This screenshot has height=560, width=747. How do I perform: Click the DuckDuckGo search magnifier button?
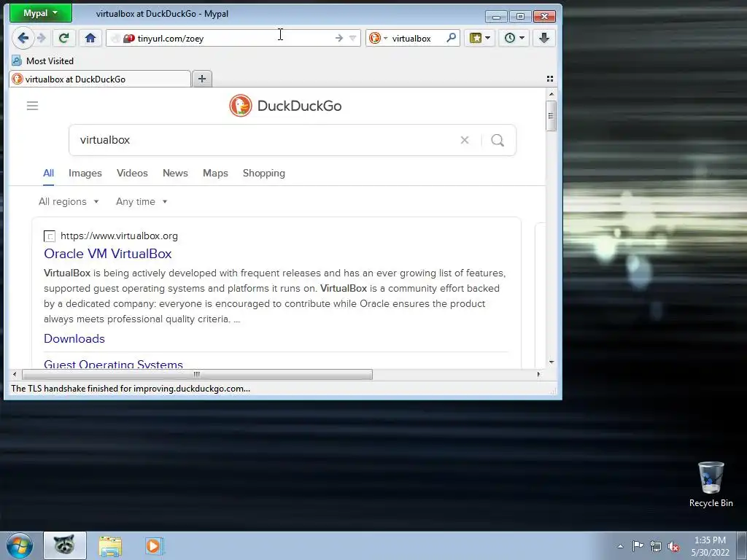click(x=498, y=140)
